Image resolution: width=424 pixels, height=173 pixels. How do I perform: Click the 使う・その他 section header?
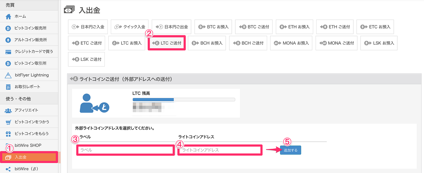point(29,99)
